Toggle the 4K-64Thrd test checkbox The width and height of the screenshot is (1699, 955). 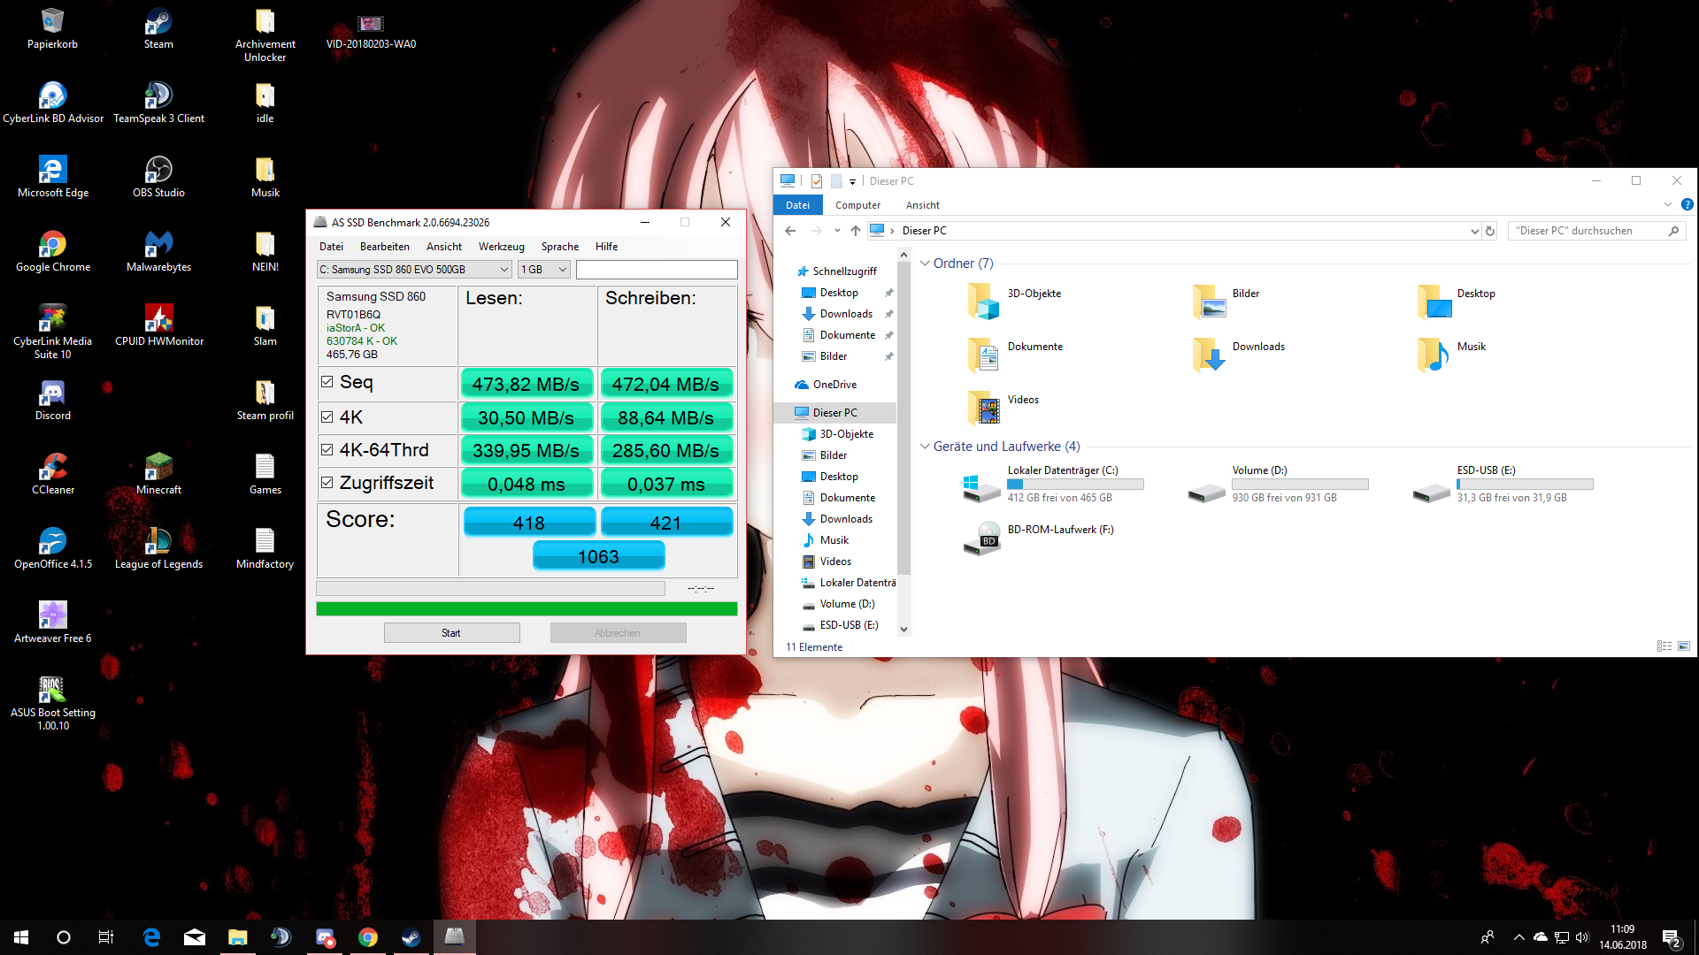(327, 450)
